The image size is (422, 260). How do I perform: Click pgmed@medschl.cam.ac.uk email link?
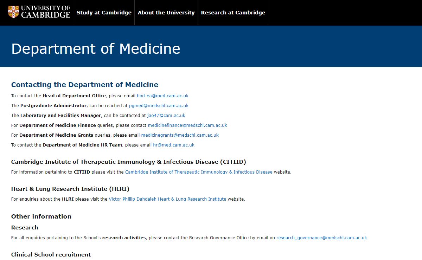[x=159, y=105]
